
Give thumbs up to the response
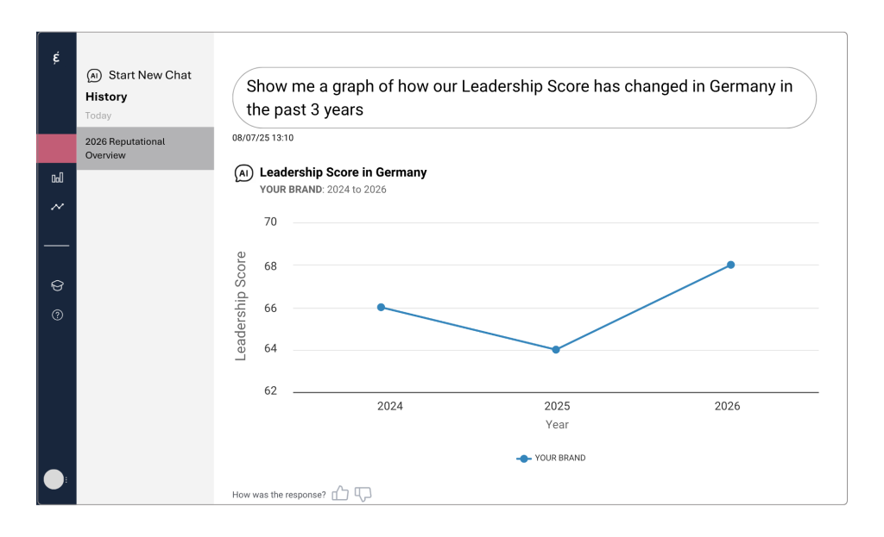(340, 494)
